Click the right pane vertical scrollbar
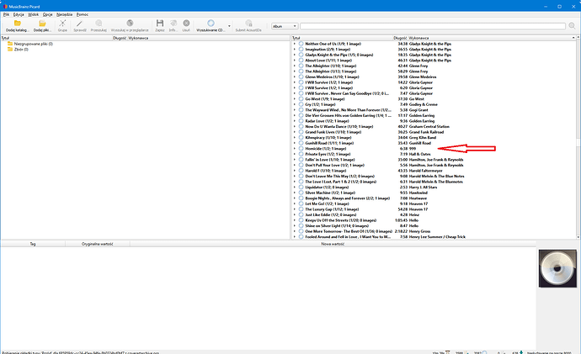This screenshot has width=581, height=354. [x=578, y=139]
